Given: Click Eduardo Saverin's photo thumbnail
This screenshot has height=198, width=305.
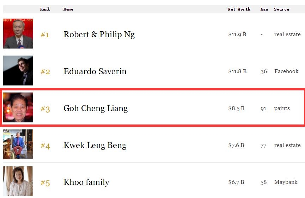Looking at the screenshot, I should (x=18, y=71).
